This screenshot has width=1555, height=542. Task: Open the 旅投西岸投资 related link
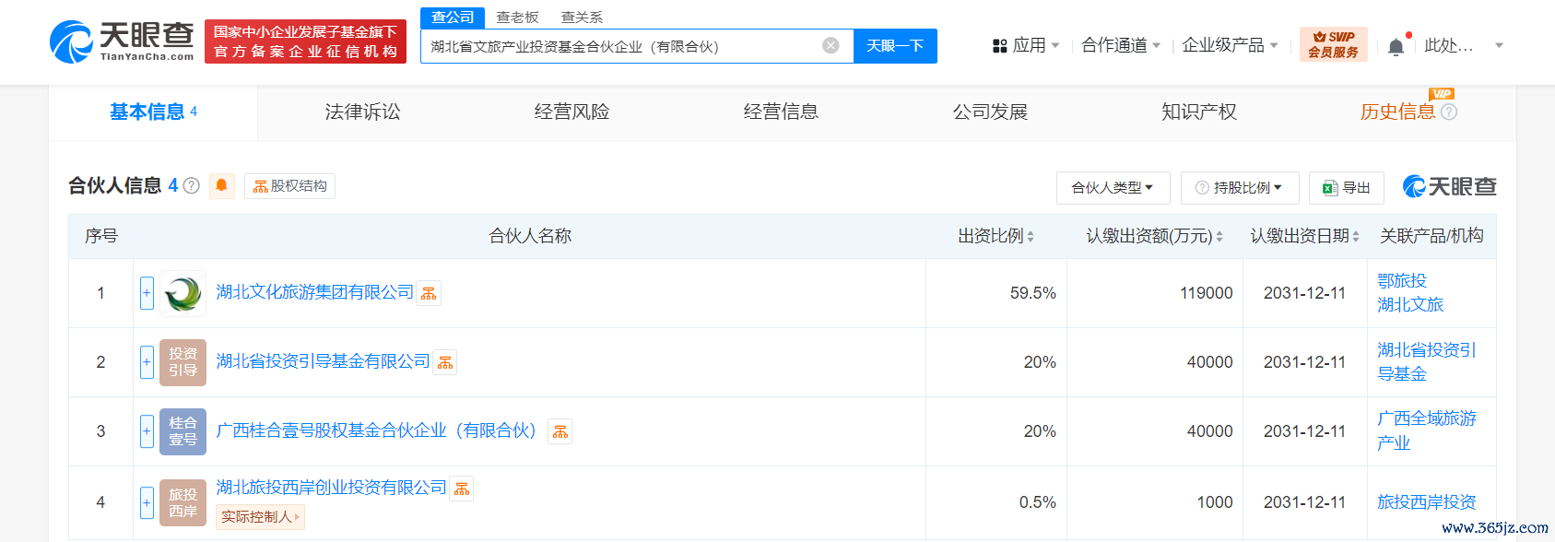[1427, 502]
